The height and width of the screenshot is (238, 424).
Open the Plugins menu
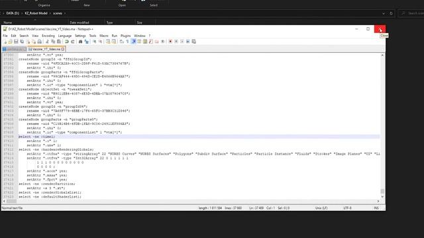coord(125,36)
